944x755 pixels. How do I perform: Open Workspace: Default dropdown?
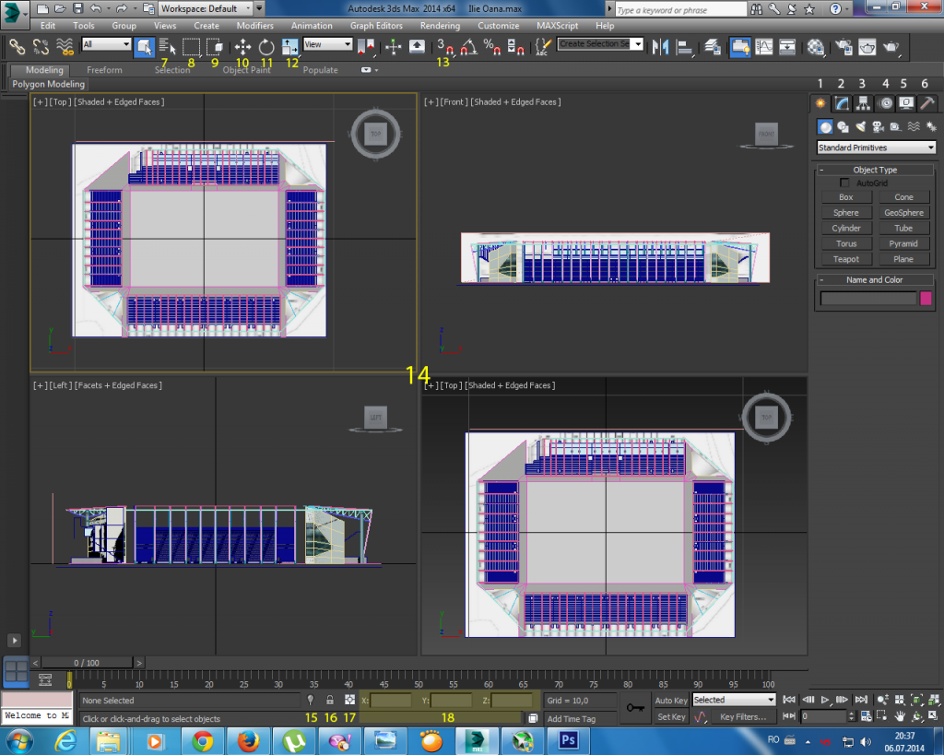point(206,8)
